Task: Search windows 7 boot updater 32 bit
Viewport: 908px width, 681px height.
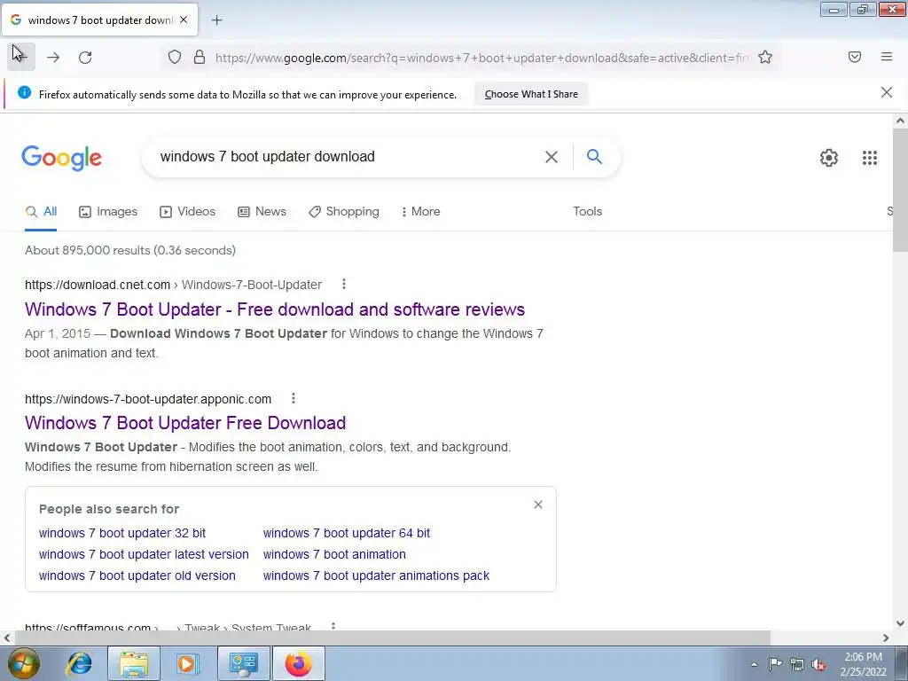Action: point(122,533)
